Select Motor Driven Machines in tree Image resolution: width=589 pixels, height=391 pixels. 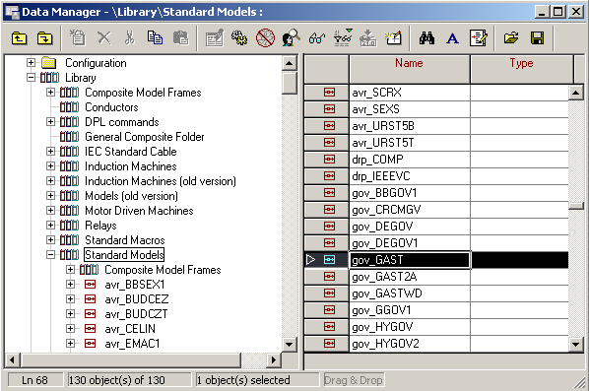pyautogui.click(x=139, y=211)
